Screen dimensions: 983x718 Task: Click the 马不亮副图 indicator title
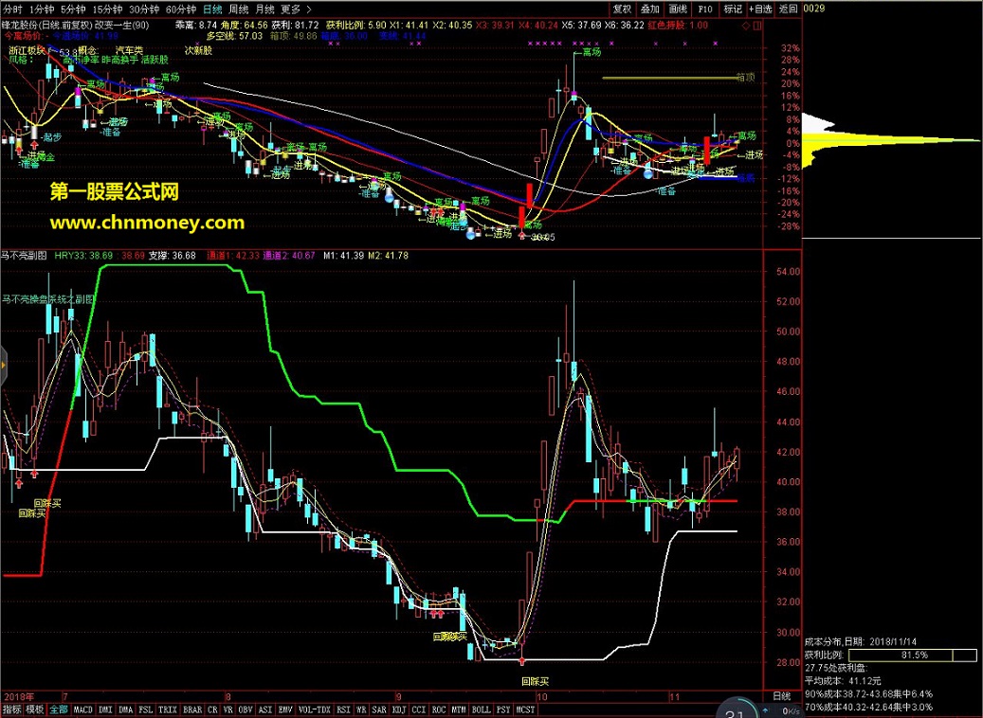24,256
